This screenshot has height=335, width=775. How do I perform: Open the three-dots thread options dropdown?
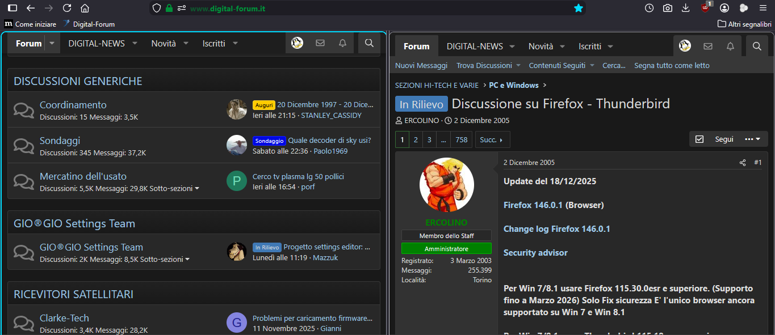point(752,139)
